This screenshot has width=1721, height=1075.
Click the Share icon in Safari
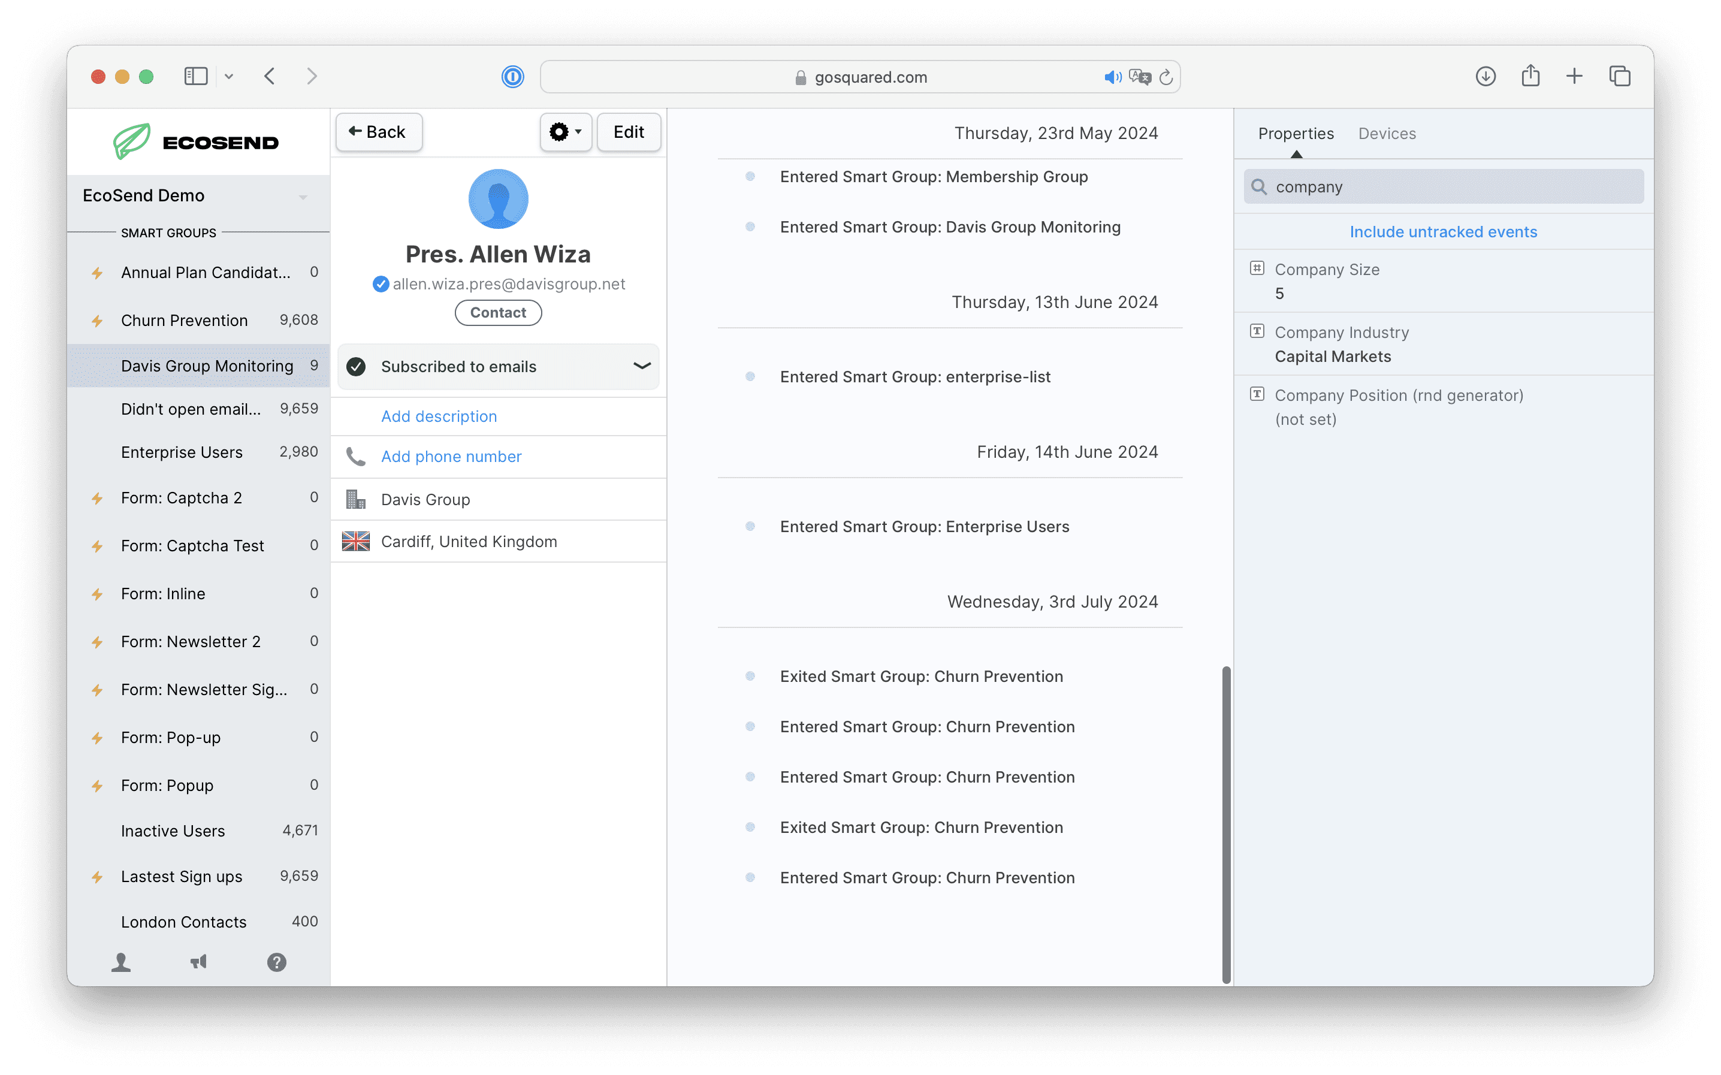(1530, 76)
